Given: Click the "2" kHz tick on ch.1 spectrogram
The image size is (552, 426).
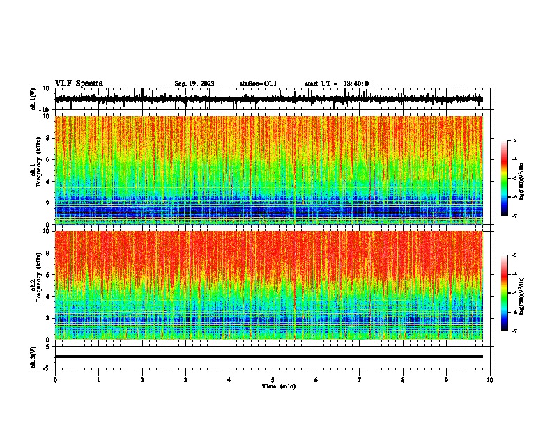Looking at the screenshot, I should coord(48,203).
